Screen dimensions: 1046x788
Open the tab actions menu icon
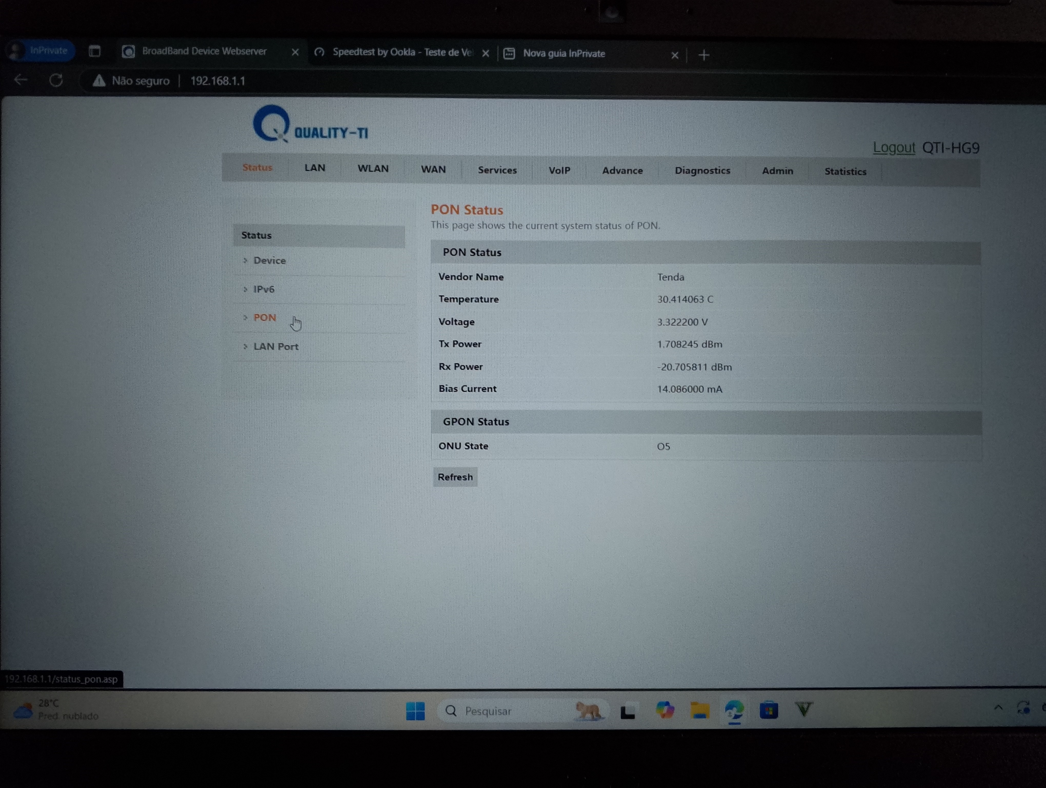point(95,51)
